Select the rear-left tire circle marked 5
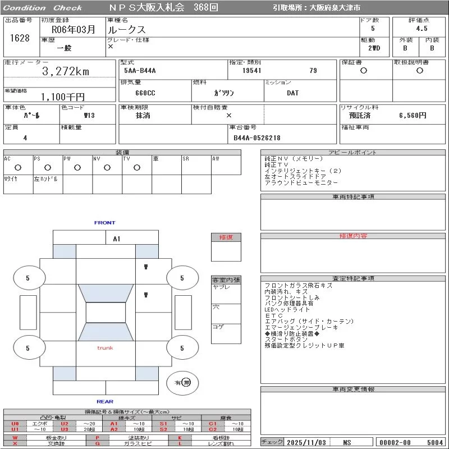 click(x=28, y=348)
